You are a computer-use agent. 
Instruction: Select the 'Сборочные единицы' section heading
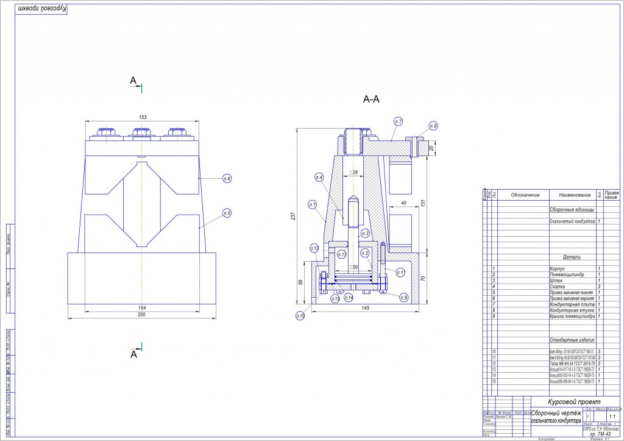tap(572, 210)
